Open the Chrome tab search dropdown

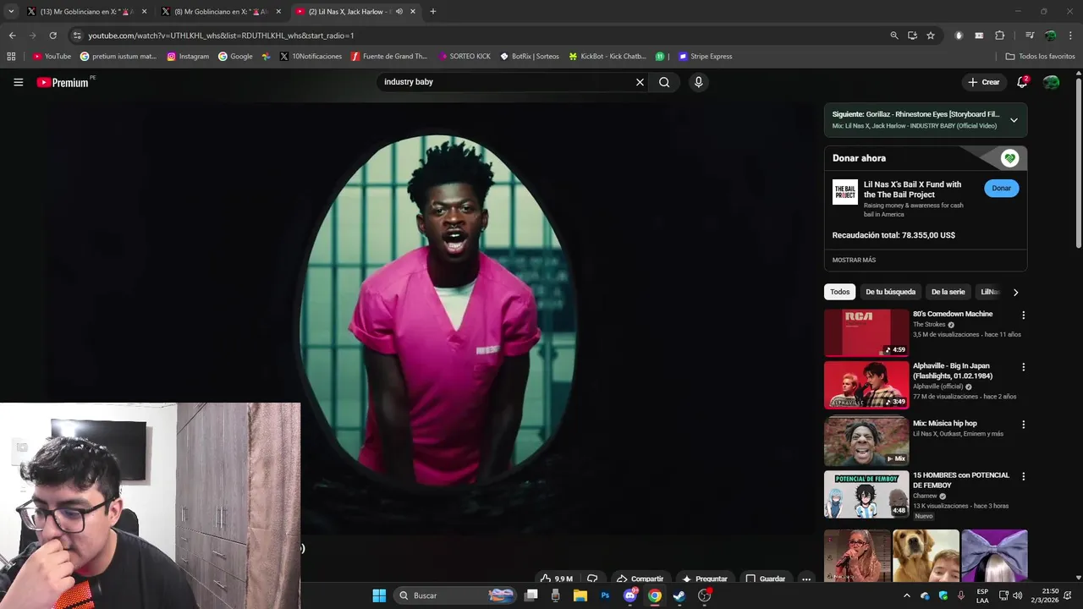11,12
